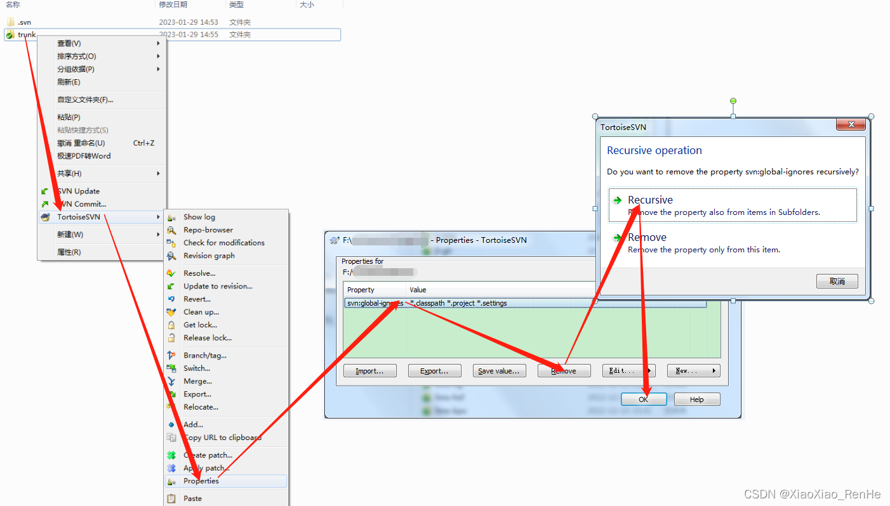
Task: Click the Update to revision icon
Action: pyautogui.click(x=171, y=286)
